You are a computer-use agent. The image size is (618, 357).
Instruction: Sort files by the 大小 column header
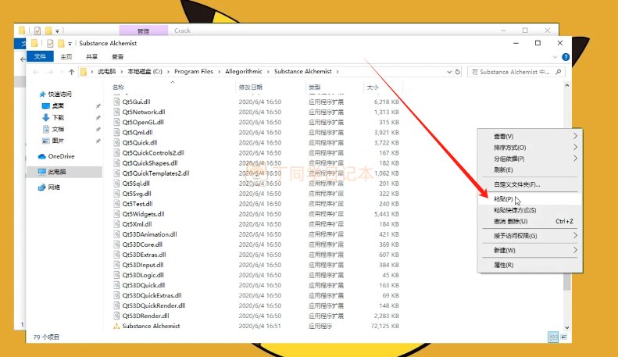coord(372,87)
